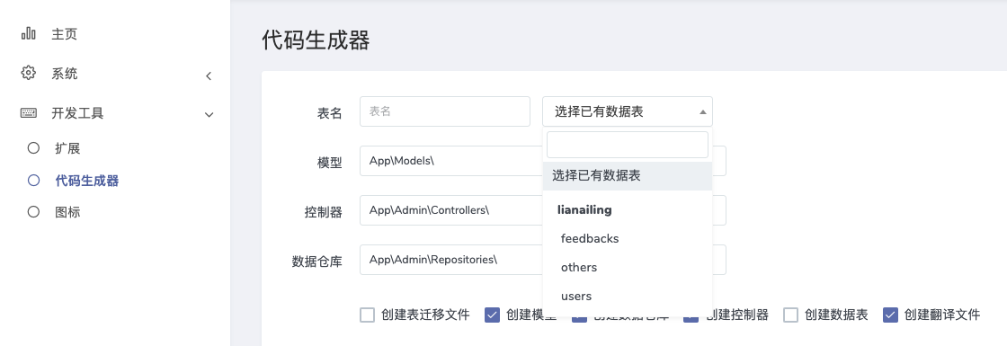Click the 控制器 field label
This screenshot has width=1007, height=346.
coord(323,212)
